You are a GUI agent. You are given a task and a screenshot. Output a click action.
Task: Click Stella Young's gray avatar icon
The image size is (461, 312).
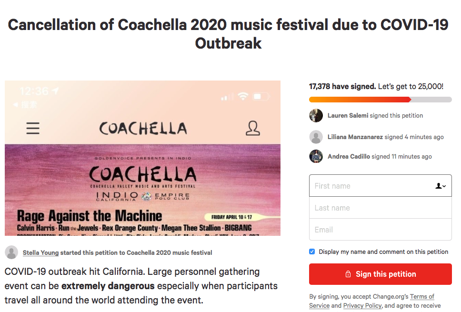pyautogui.click(x=11, y=252)
